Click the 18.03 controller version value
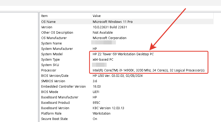Viewport: 221px width, 122px height. click(x=97, y=87)
